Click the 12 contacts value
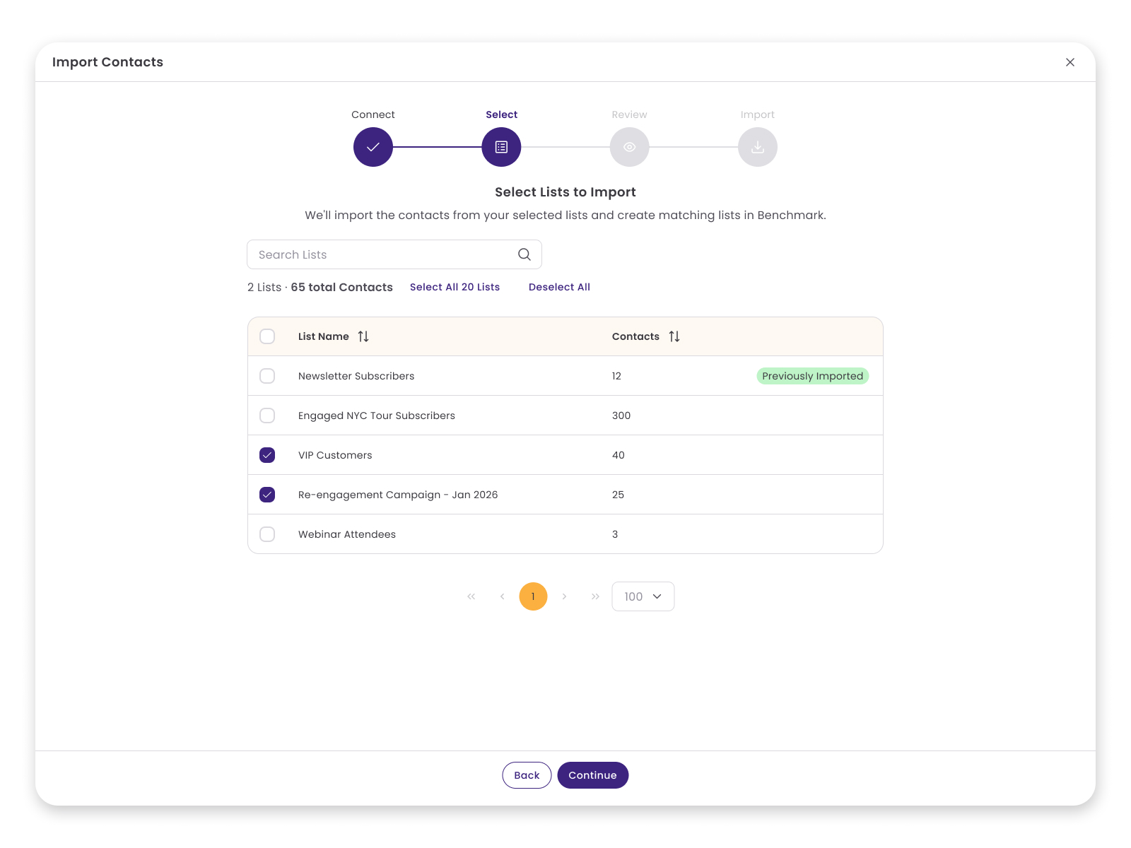The width and height of the screenshot is (1131, 848). [616, 376]
